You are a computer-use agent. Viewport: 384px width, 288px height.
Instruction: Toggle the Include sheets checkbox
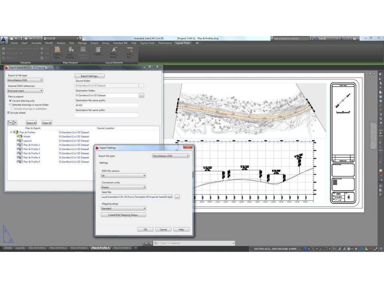[8, 112]
